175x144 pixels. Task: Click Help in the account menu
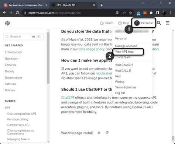(118, 76)
